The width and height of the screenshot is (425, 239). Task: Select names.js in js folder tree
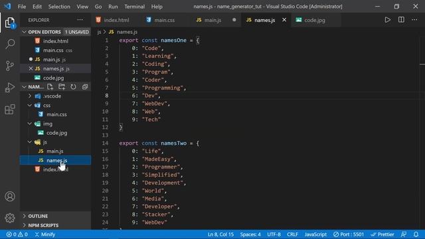point(55,160)
